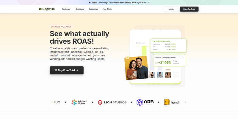This screenshot has height=119, width=238.
Task: Expand the Features navigation menu
Action: [x=66, y=9]
